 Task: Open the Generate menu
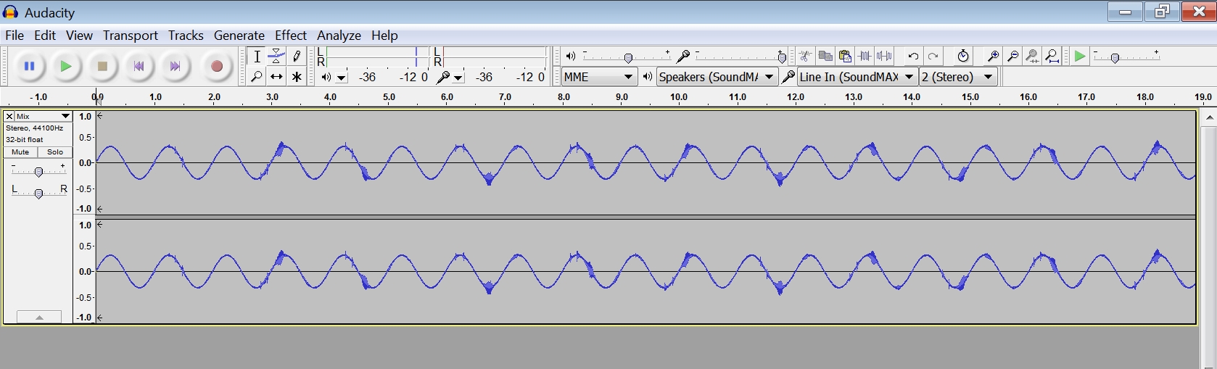pyautogui.click(x=239, y=36)
